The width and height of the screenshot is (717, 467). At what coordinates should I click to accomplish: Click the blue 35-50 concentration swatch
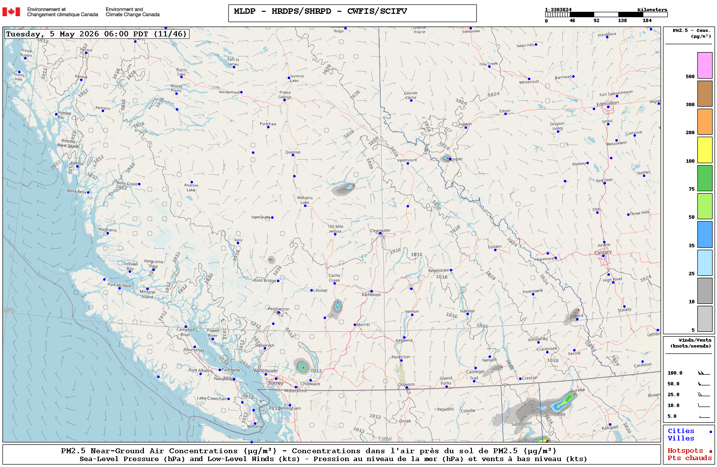pos(705,234)
